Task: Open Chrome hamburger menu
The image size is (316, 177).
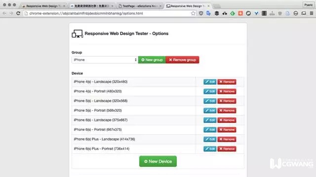Action: (312, 13)
